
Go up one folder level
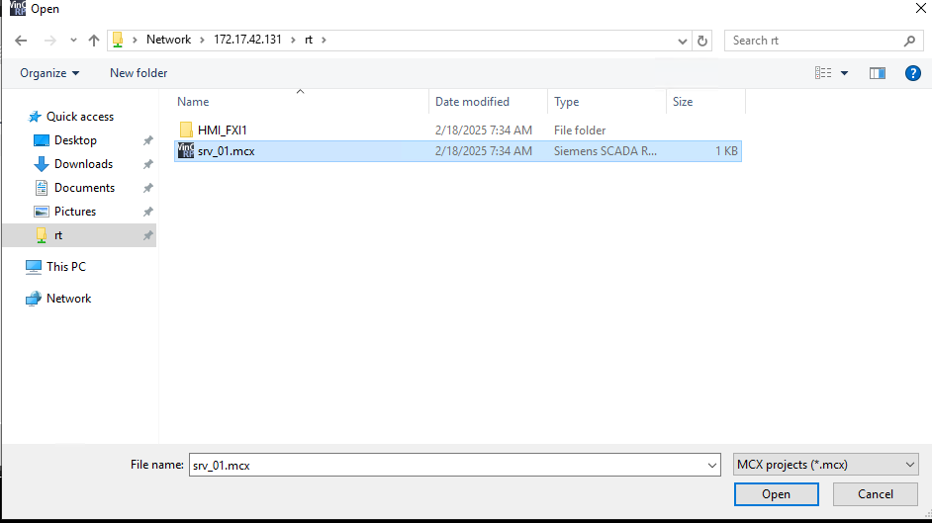(93, 41)
